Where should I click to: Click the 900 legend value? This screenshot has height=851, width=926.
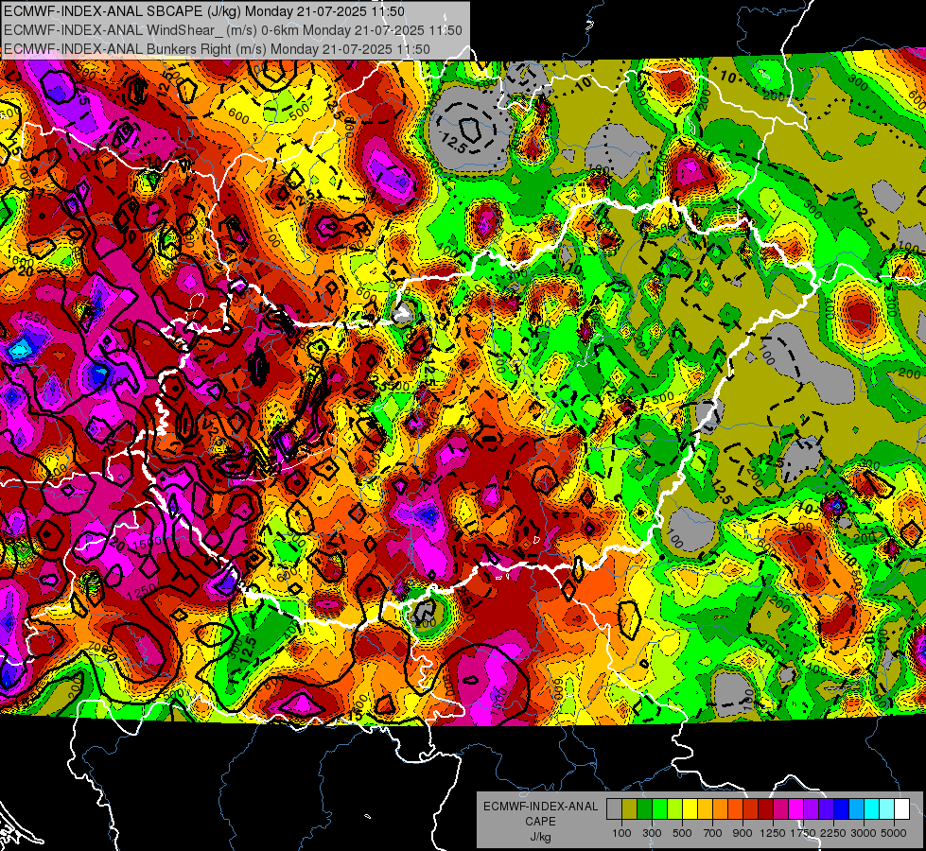click(x=743, y=833)
